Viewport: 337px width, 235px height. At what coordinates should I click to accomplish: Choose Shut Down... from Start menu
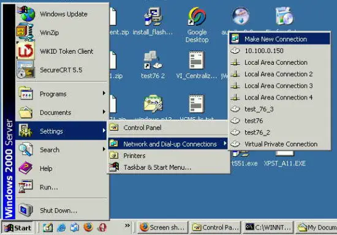pos(62,210)
